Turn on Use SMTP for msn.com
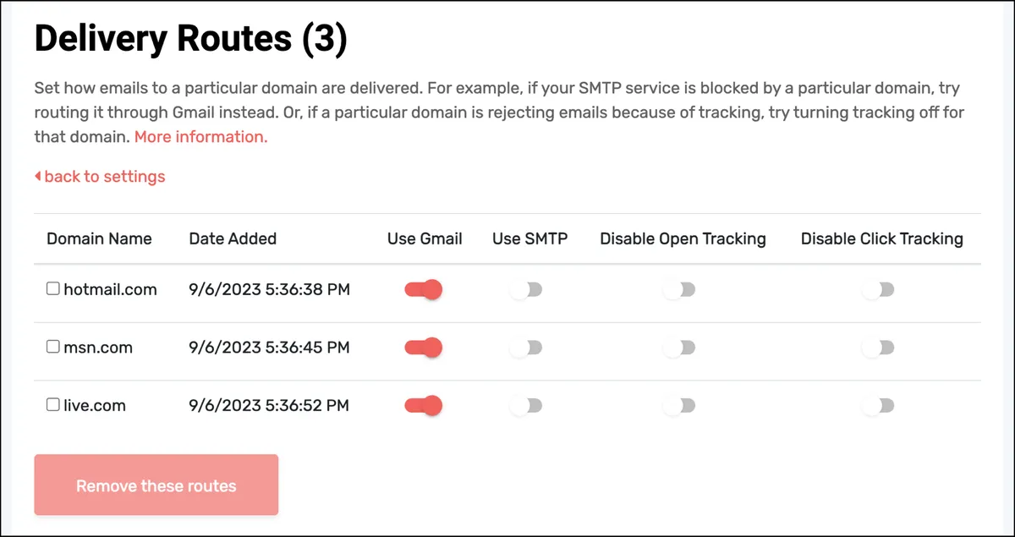1015x537 pixels. click(526, 348)
